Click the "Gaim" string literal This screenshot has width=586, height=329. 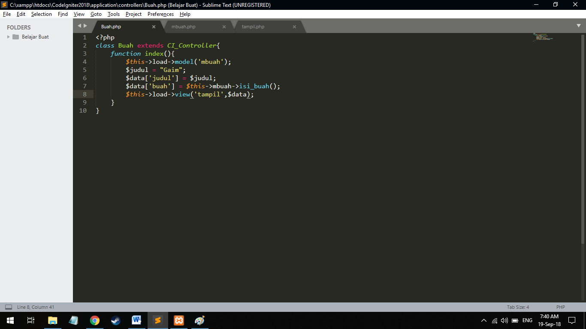[171, 70]
